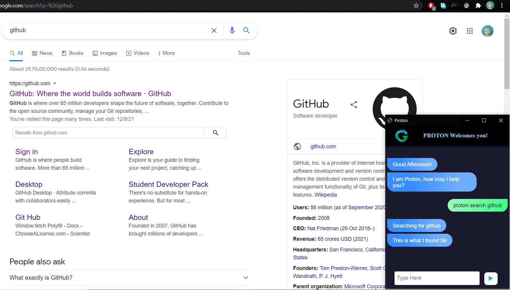510x290 pixels.
Task: Open Chrome three-dot menu
Action: (x=502, y=6)
